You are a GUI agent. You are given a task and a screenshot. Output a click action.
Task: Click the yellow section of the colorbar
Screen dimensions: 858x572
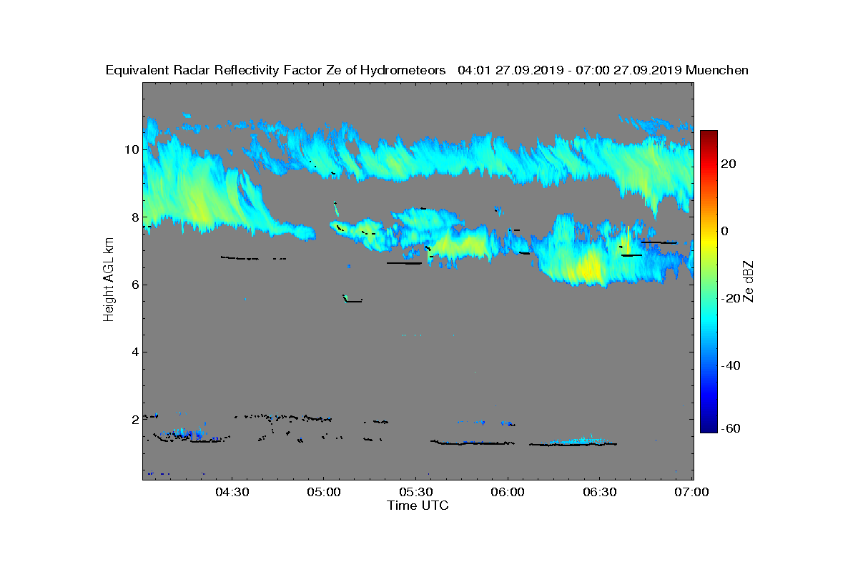click(x=709, y=240)
